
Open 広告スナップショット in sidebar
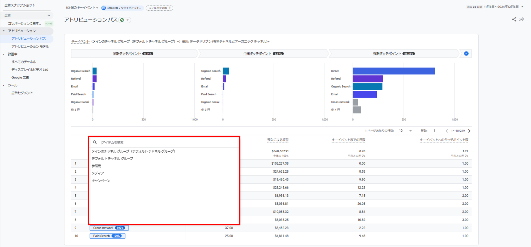tap(20, 5)
